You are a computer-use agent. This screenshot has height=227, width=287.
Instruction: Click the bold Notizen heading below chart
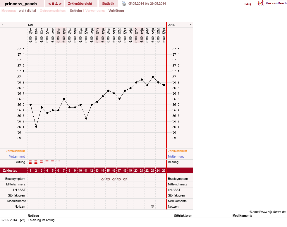(x=33, y=216)
